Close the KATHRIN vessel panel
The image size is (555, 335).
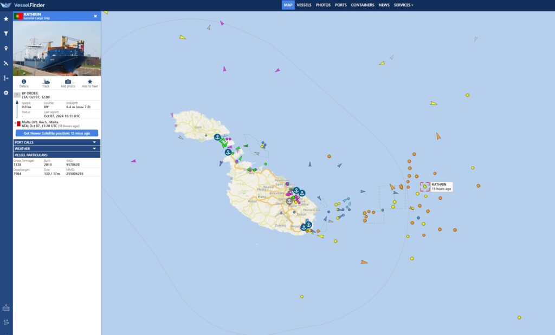click(x=95, y=16)
